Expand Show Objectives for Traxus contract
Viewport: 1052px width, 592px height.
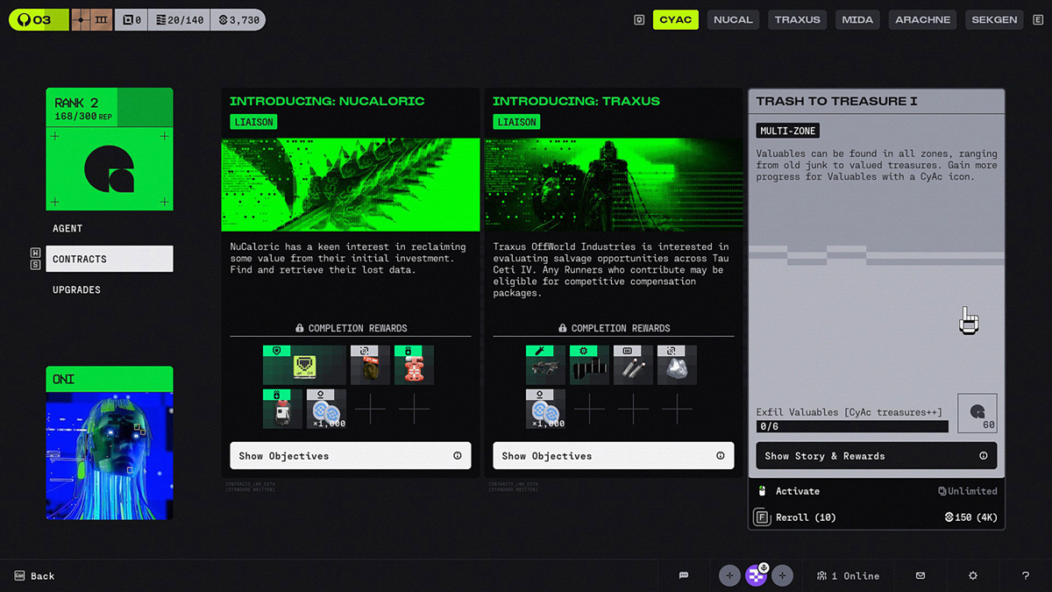pyautogui.click(x=613, y=456)
